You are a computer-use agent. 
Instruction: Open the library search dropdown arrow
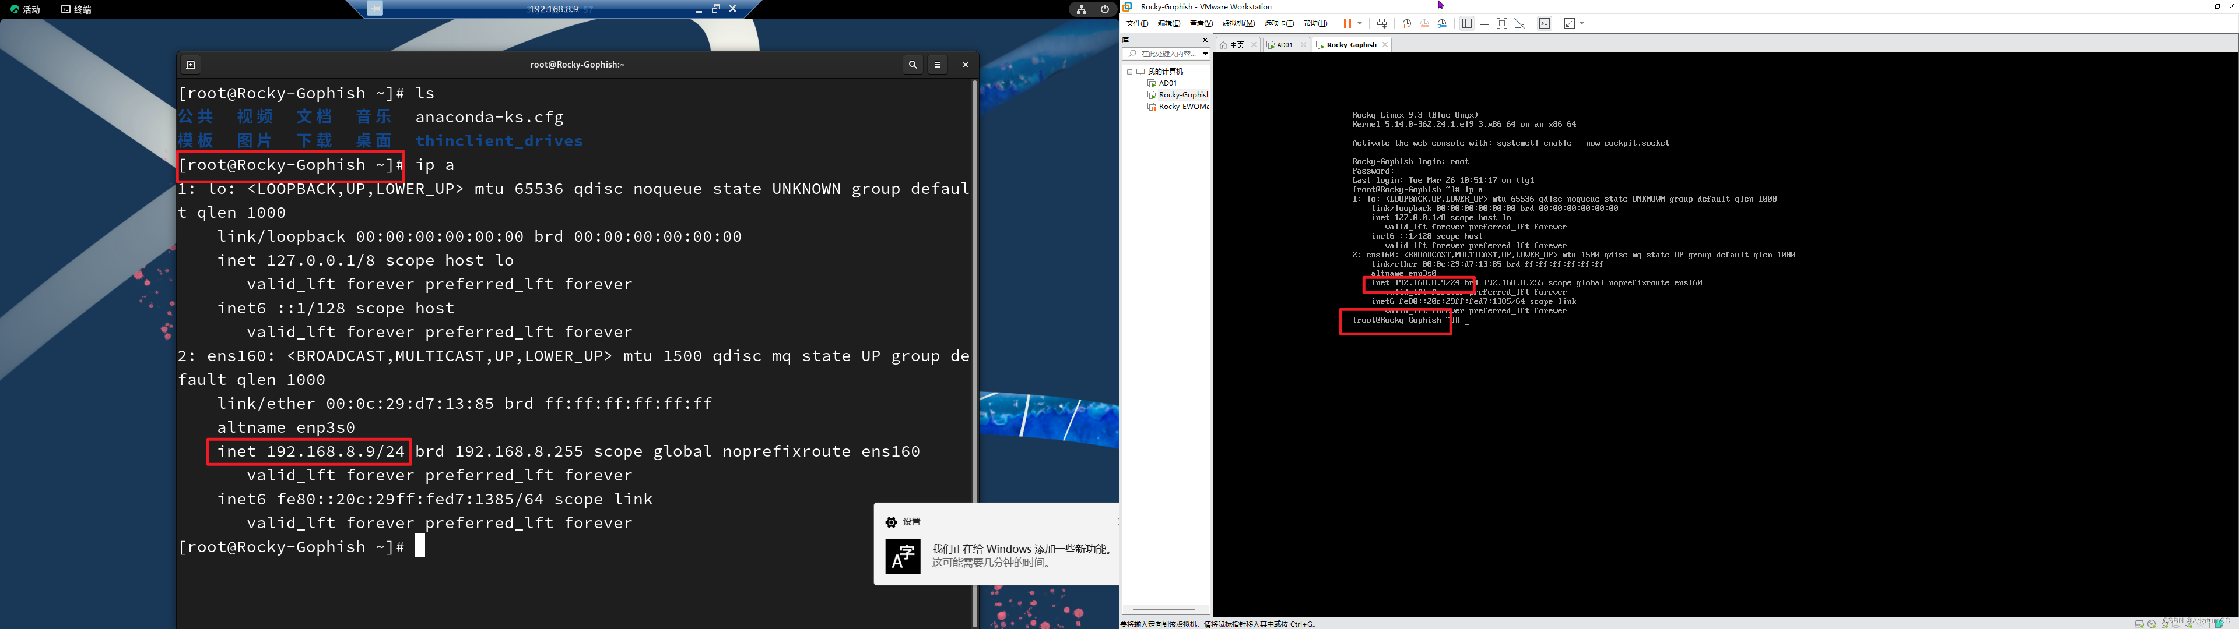pos(1205,54)
